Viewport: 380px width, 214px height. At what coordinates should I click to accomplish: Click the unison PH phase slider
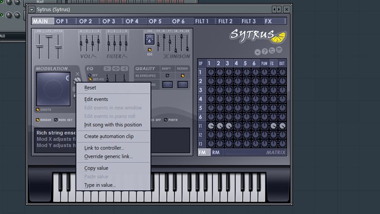tap(181, 43)
